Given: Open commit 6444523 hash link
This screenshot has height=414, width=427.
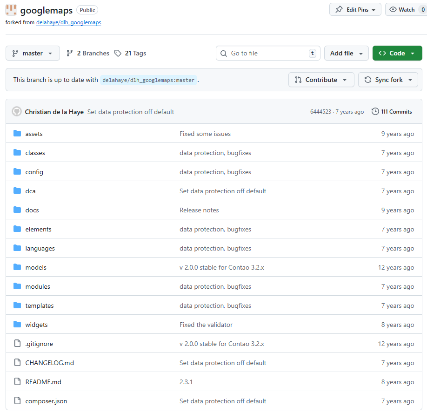Looking at the screenshot, I should click(x=320, y=112).
